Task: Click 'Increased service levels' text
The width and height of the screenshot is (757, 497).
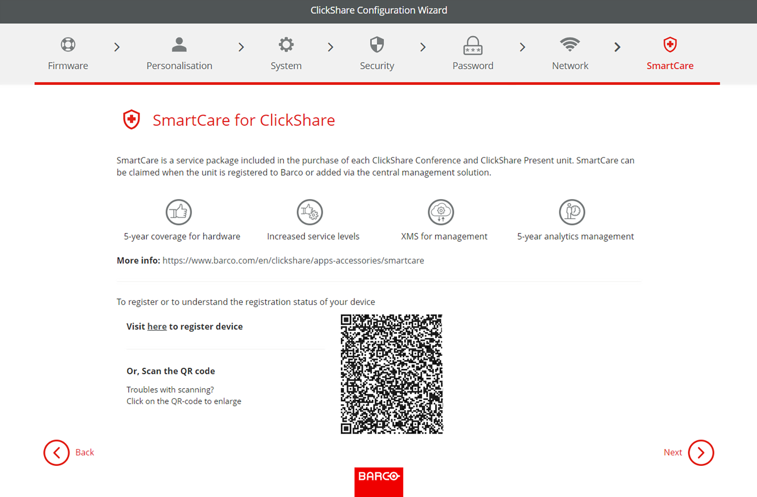Action: pyautogui.click(x=313, y=236)
